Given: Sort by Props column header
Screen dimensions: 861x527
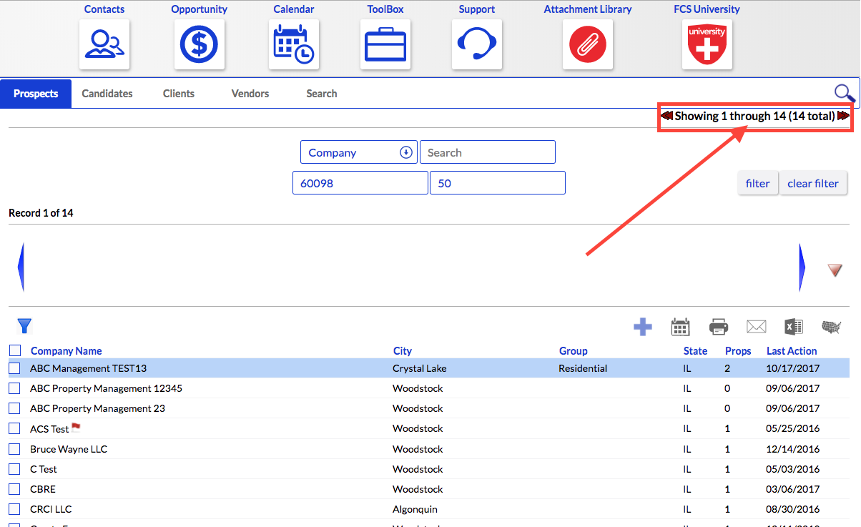Looking at the screenshot, I should [738, 350].
